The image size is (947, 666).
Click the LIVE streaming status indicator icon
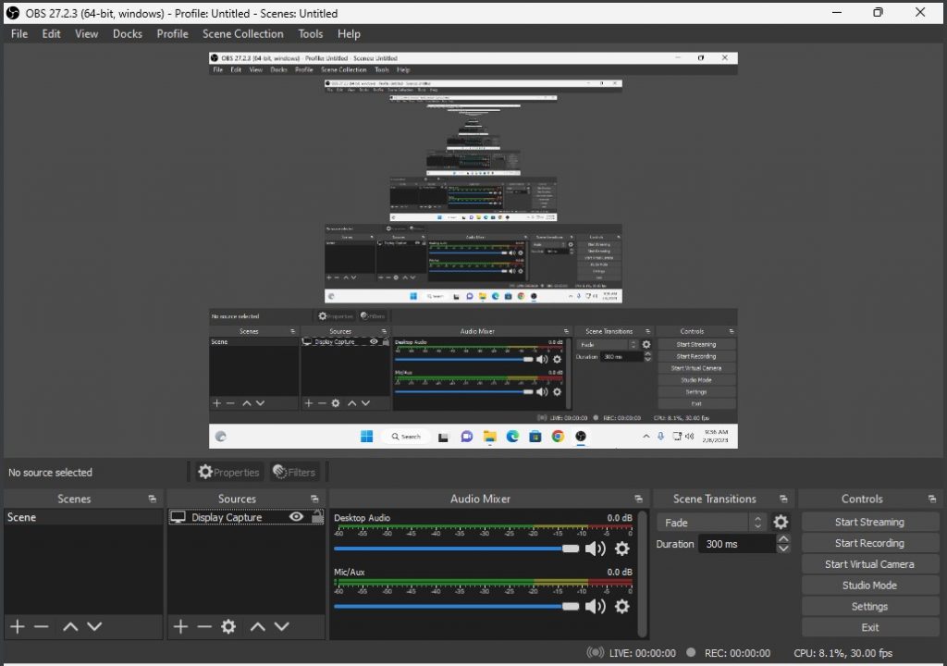point(595,653)
